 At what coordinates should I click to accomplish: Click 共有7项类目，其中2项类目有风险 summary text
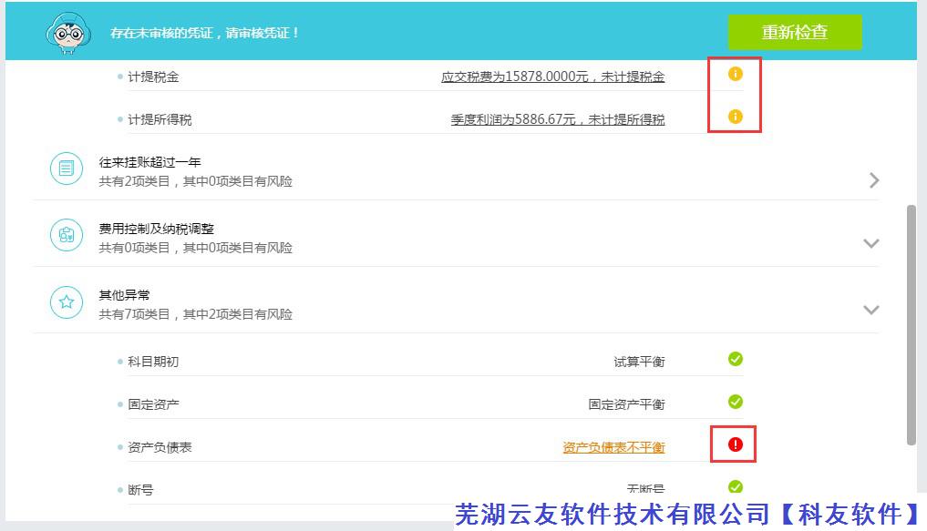196,314
